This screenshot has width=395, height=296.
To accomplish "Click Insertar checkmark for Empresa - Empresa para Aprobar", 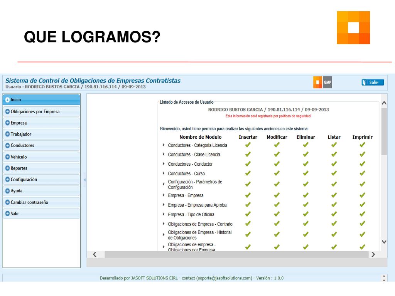I will pos(248,205).
